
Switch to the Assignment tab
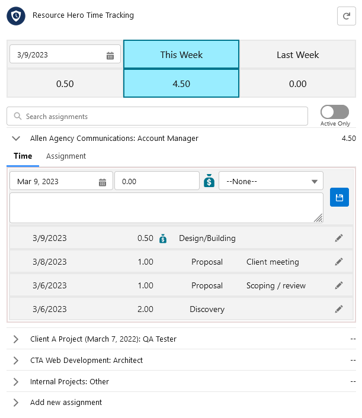tap(66, 156)
